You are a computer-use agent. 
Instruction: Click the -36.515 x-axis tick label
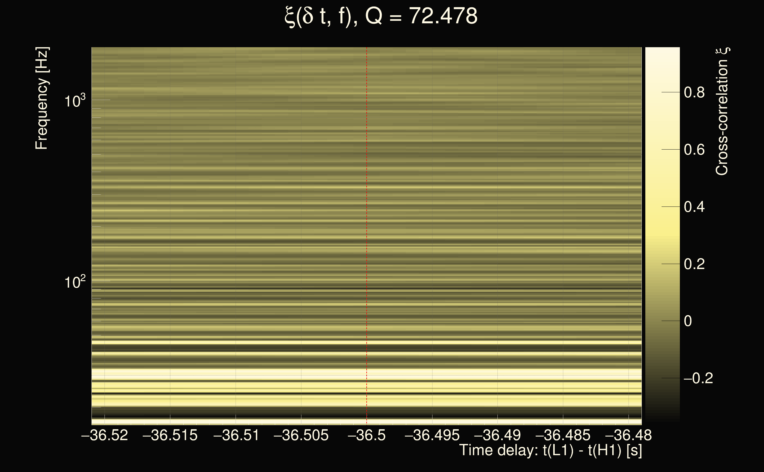170,435
